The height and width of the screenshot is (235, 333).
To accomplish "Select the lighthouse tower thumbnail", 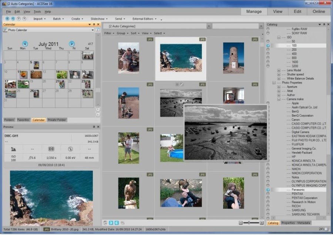I will click(x=233, y=57).
